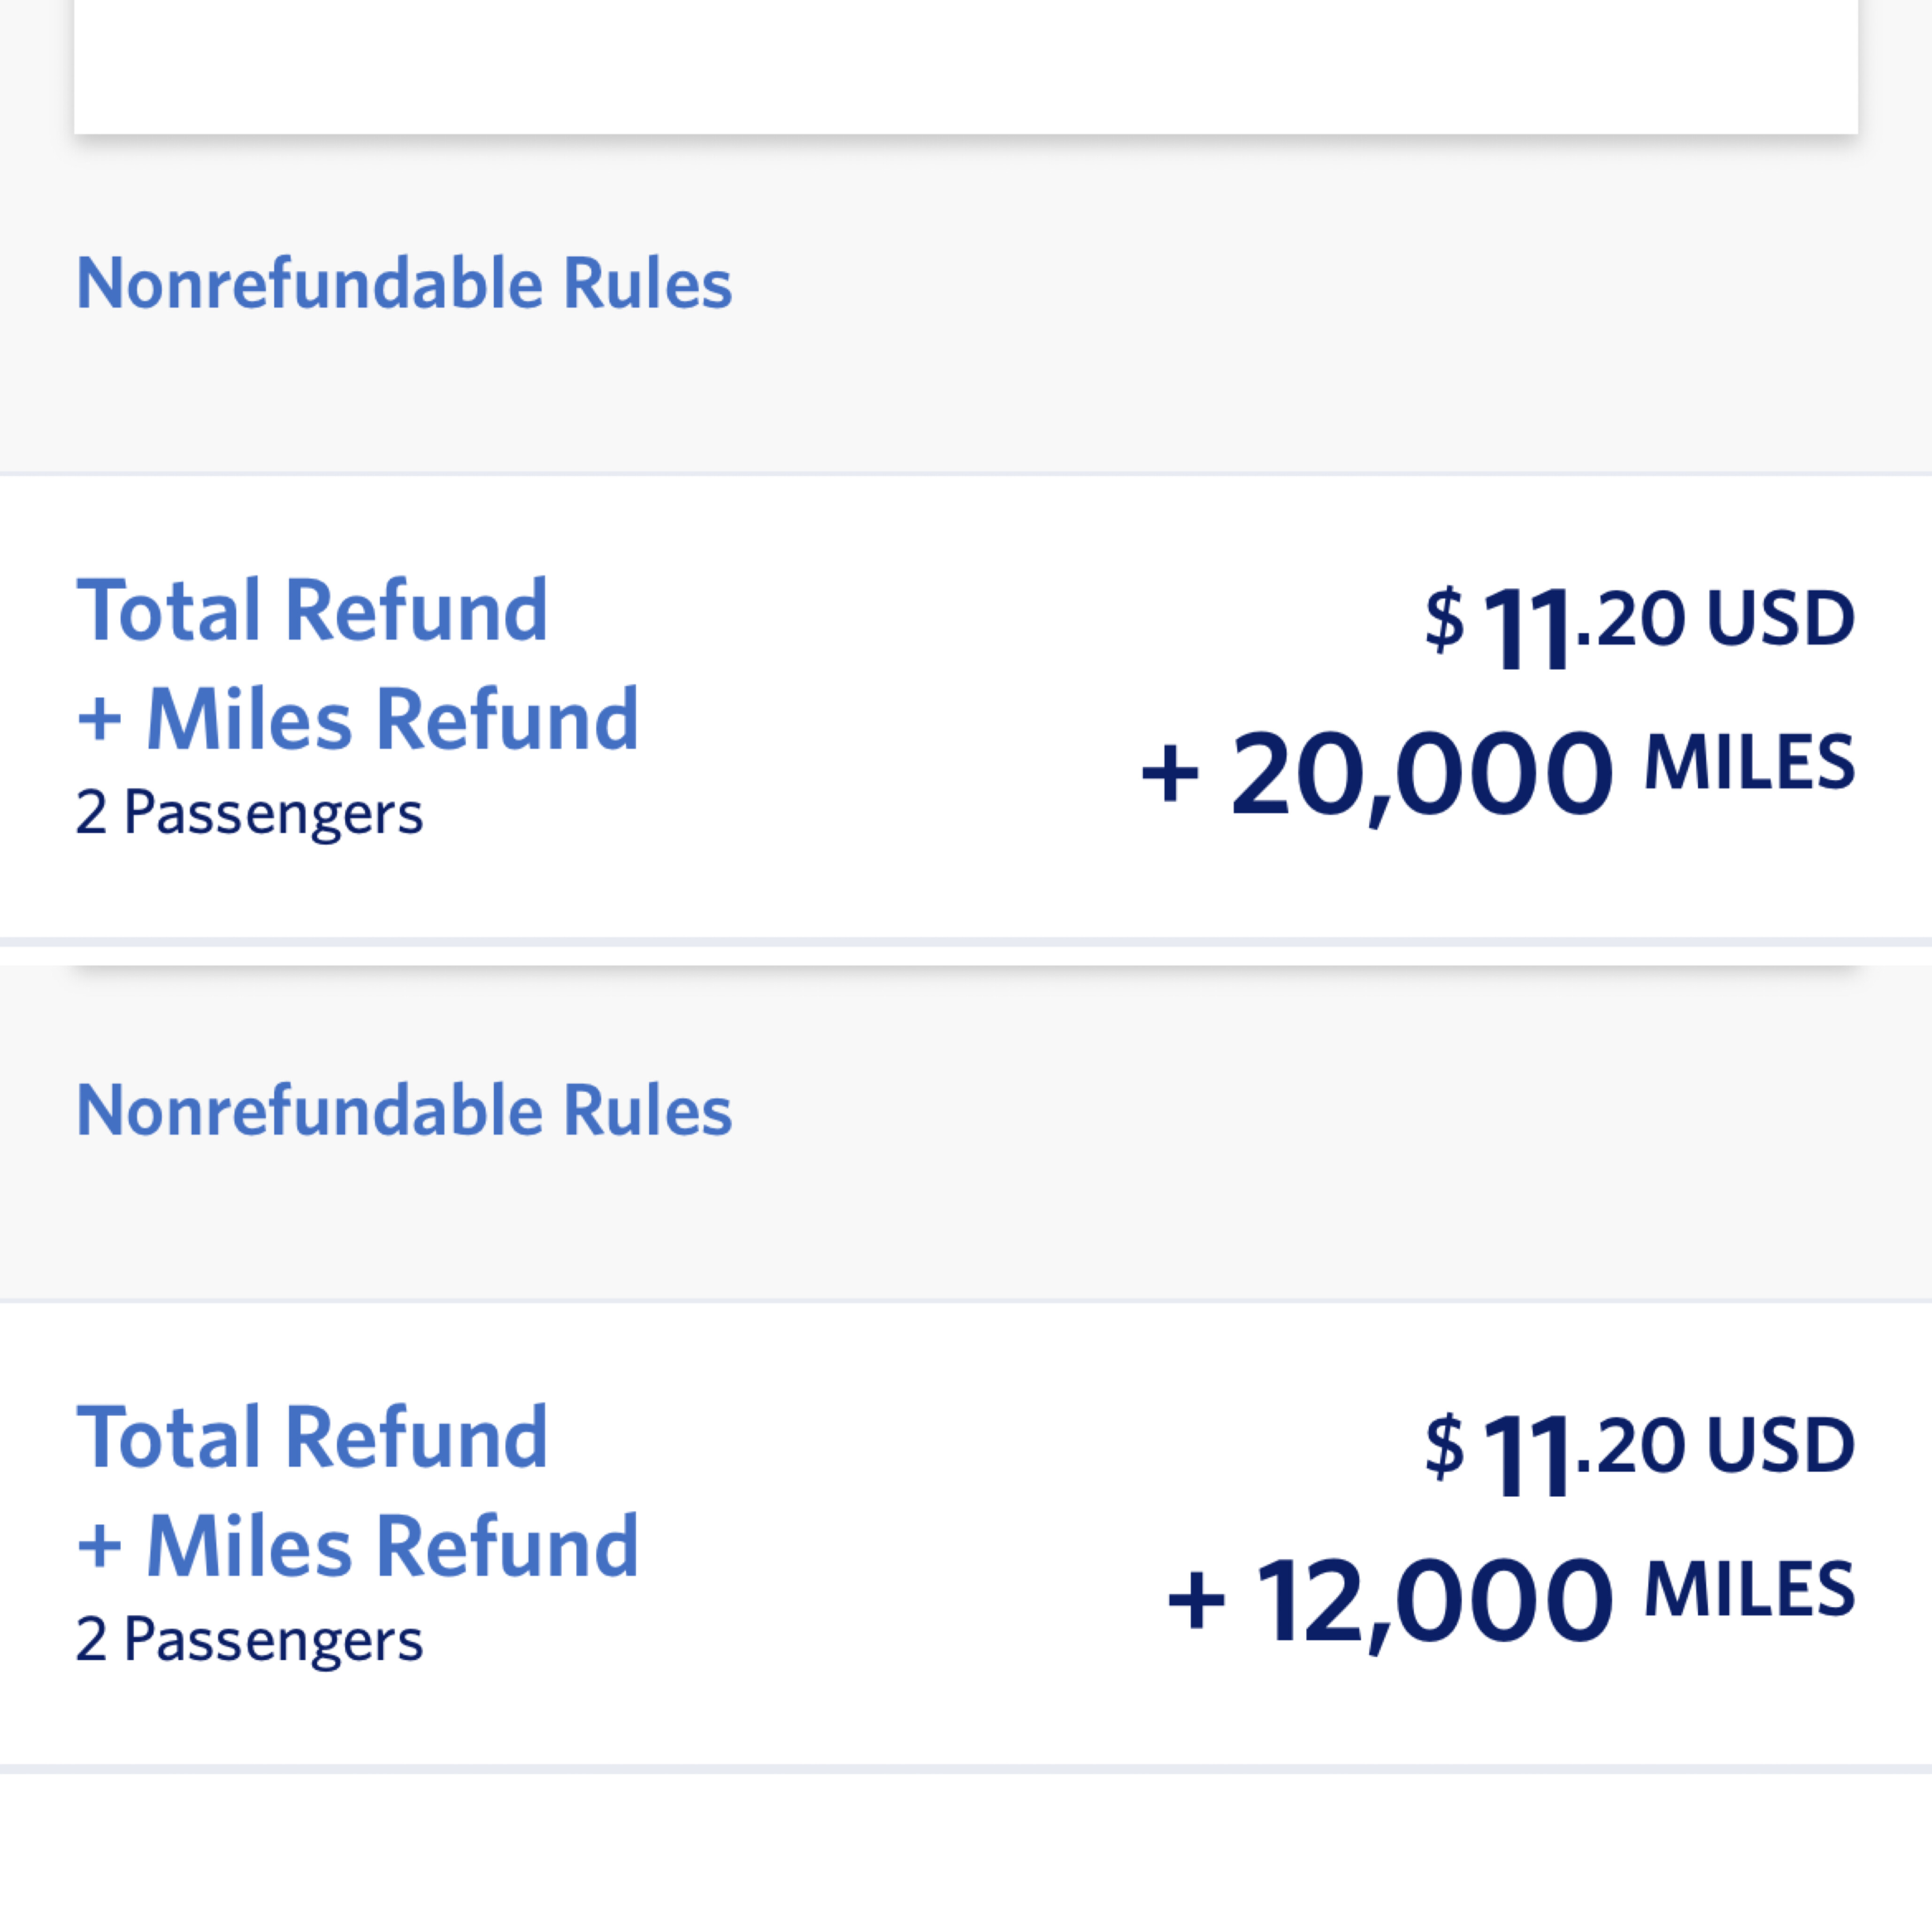Viewport: 1932px width, 1930px height.
Task: Click "2 Passengers" text under 20,000 miles refund
Action: [249, 812]
